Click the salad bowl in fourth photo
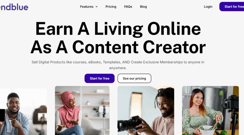Viewport: 244px width, 135px height. 207,130
